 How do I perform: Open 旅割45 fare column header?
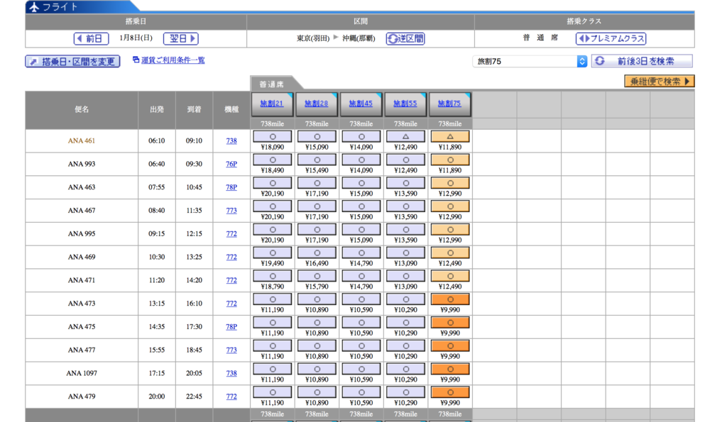[x=361, y=104]
